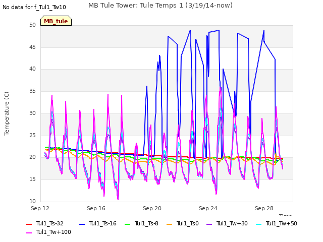Screen dimensions: 323x242
Task: Click the 'No data for f_Tul1_Tw10' message
Action: coord(34,8)
